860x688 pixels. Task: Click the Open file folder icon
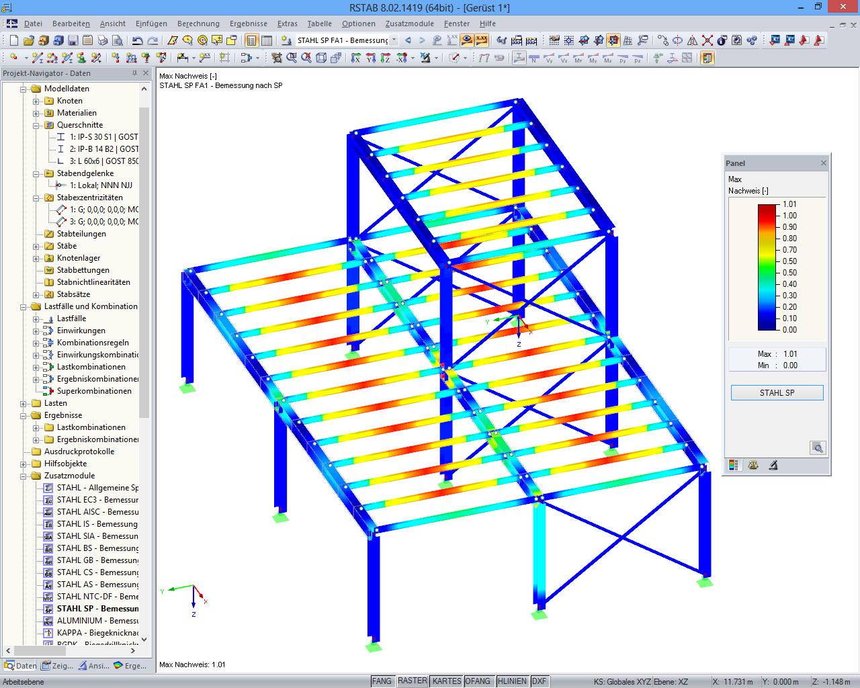pyautogui.click(x=28, y=40)
